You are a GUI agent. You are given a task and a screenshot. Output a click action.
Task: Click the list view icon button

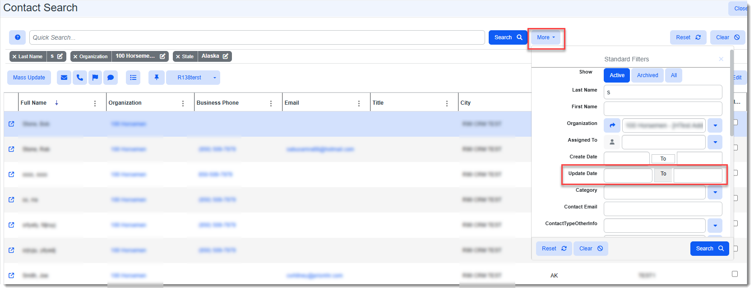pos(133,78)
